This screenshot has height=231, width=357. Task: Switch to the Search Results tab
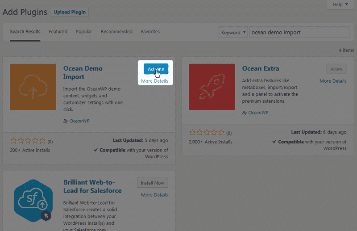(x=25, y=32)
